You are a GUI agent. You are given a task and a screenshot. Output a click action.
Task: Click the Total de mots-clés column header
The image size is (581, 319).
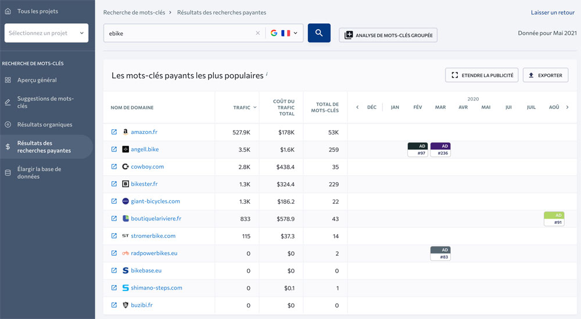[325, 107]
